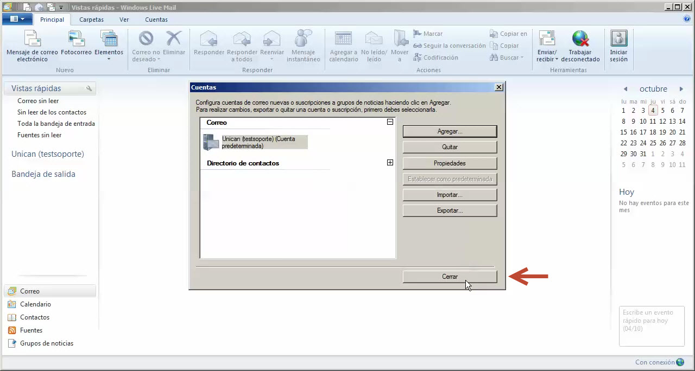
Task: Click the Copiar en option
Action: click(x=508, y=34)
